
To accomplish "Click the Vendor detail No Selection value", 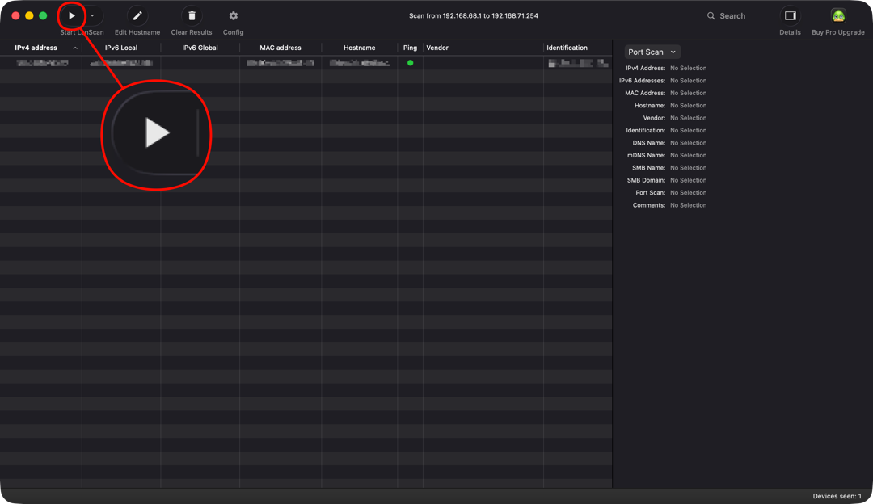I will coord(688,118).
